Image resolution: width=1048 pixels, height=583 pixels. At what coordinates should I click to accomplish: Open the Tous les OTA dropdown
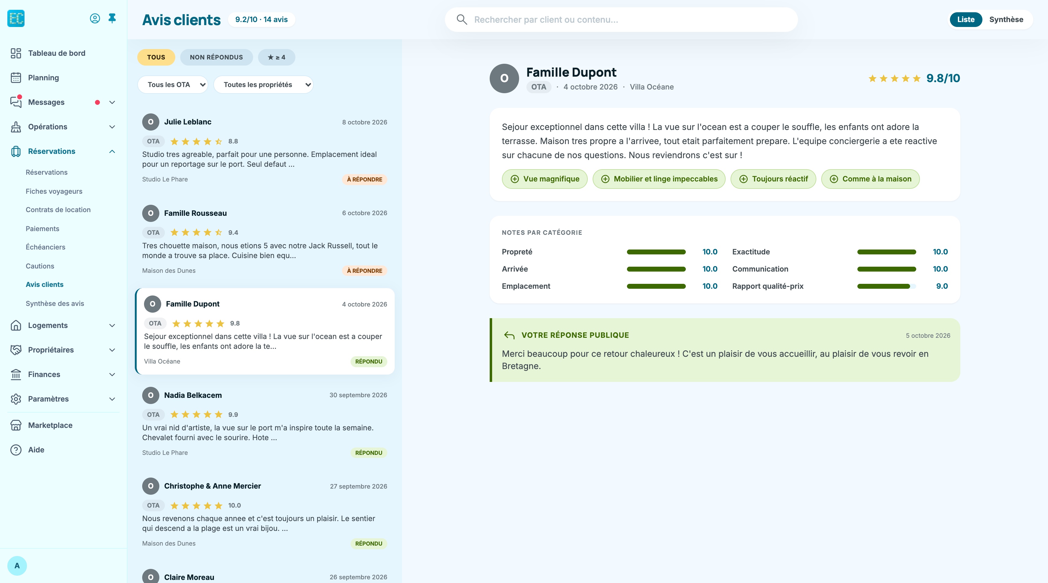(173, 85)
